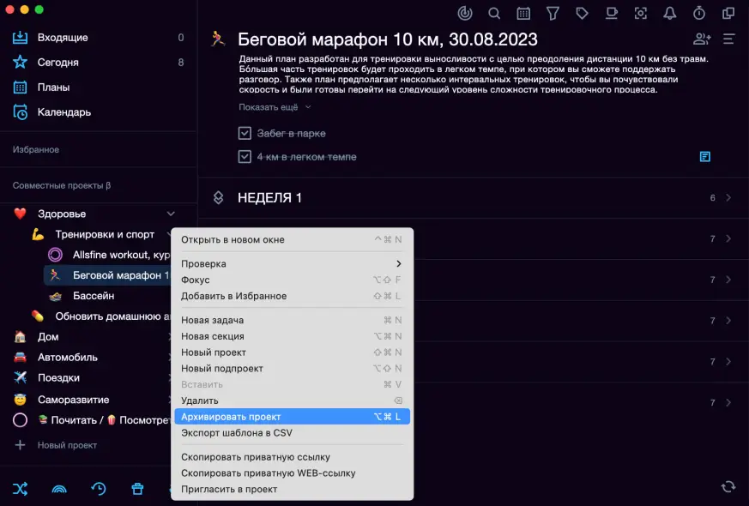The height and width of the screenshot is (506, 749).
Task: Select the Бассейн project in sidebar
Action: pos(94,296)
